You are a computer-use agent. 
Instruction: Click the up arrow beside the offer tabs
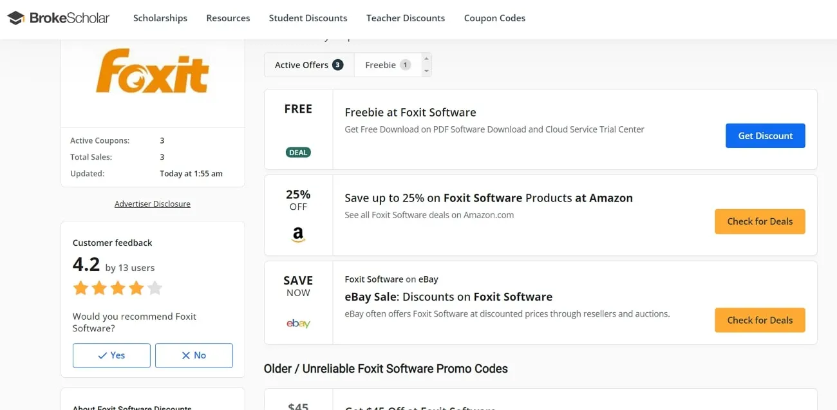[x=426, y=58]
